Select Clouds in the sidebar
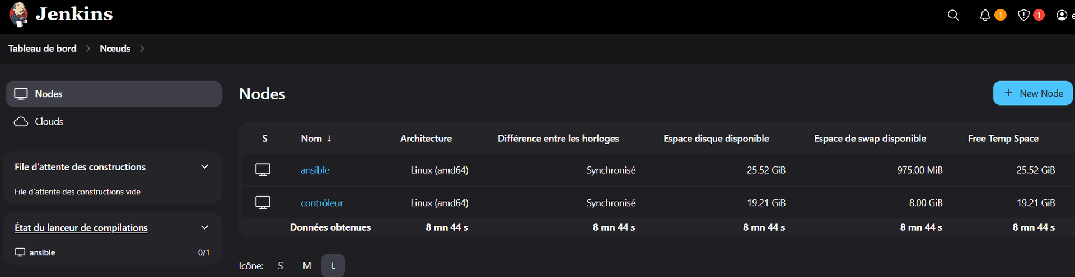Image resolution: width=1075 pixels, height=277 pixels. point(114,121)
